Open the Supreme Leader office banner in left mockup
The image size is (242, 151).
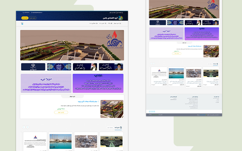coord(111,67)
